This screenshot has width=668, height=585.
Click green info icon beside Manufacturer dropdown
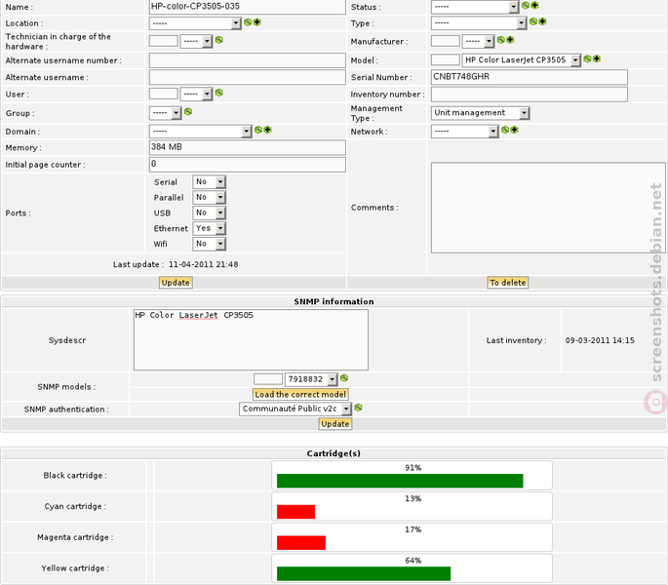point(501,40)
